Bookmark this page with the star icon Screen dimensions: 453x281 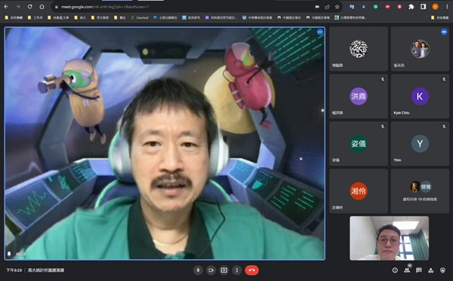pyautogui.click(x=337, y=7)
